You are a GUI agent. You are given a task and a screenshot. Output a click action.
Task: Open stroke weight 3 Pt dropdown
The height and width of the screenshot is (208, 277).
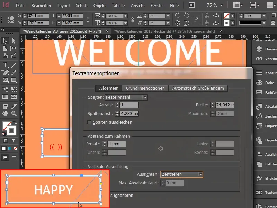click(264, 16)
